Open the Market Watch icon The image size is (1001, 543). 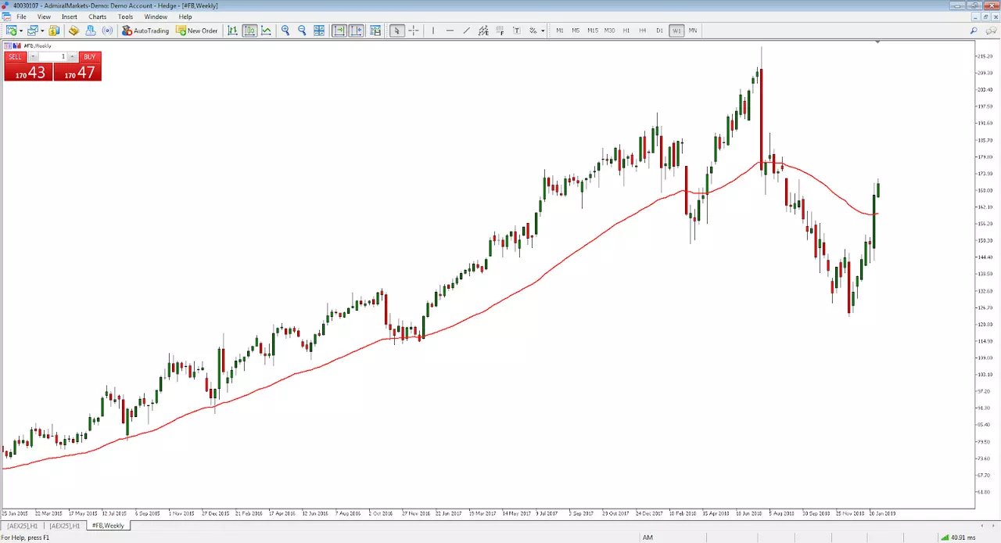(x=54, y=31)
